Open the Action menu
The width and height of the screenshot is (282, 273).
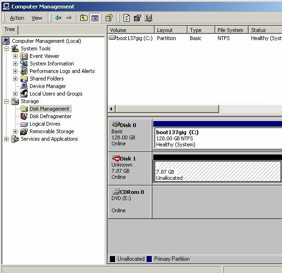click(x=17, y=18)
